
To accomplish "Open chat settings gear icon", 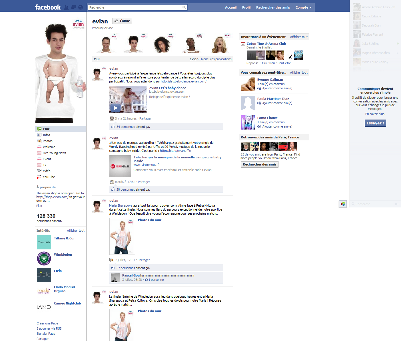I will [396, 204].
